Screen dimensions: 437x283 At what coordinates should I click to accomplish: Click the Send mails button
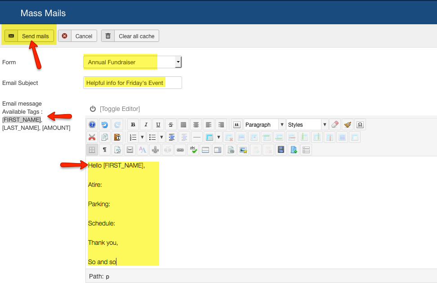pos(30,36)
